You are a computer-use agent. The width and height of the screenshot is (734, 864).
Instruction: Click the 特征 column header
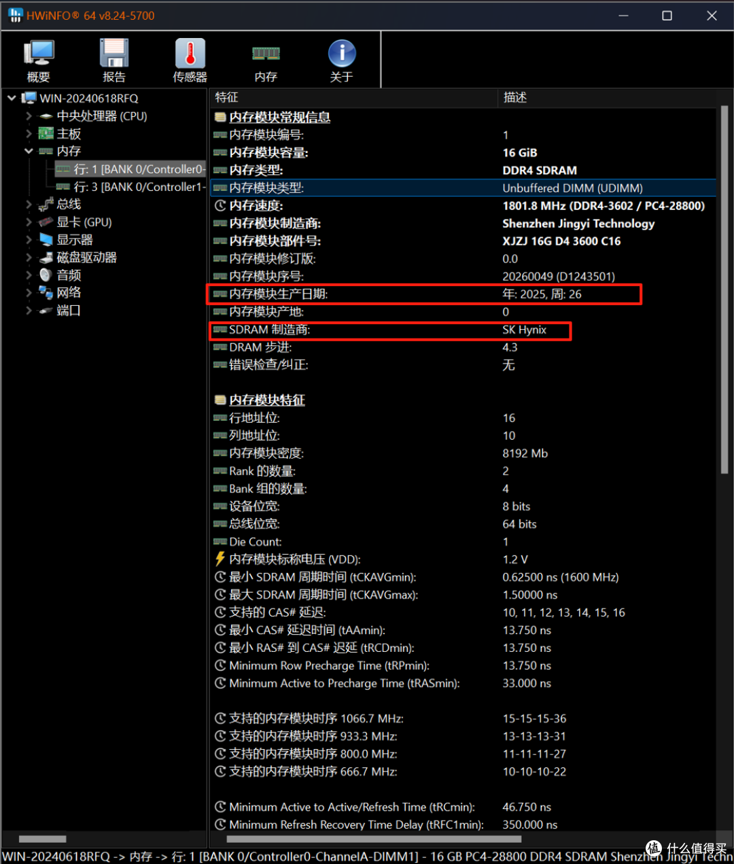click(x=353, y=97)
